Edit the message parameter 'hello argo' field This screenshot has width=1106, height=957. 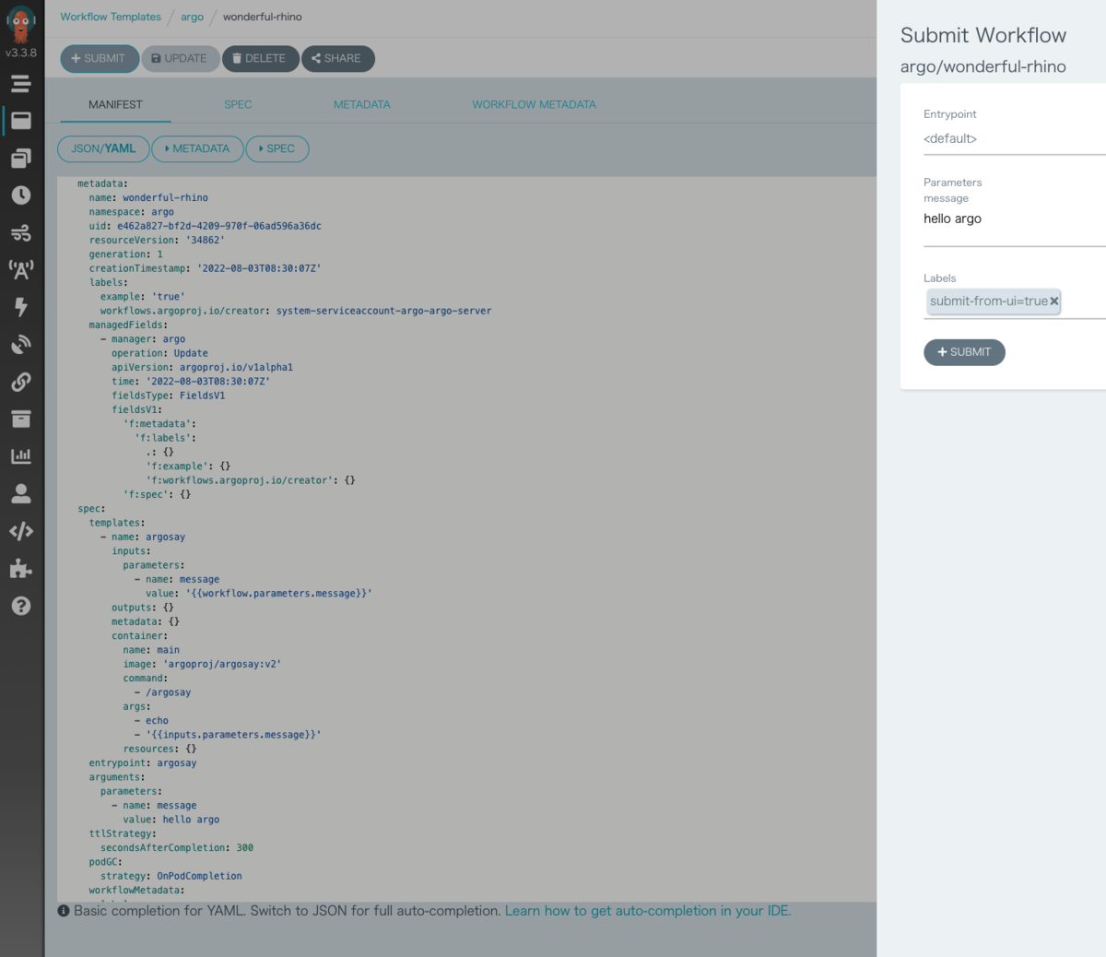[1014, 226]
